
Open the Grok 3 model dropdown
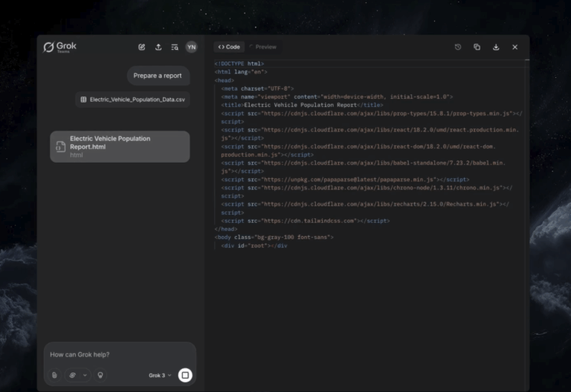160,375
